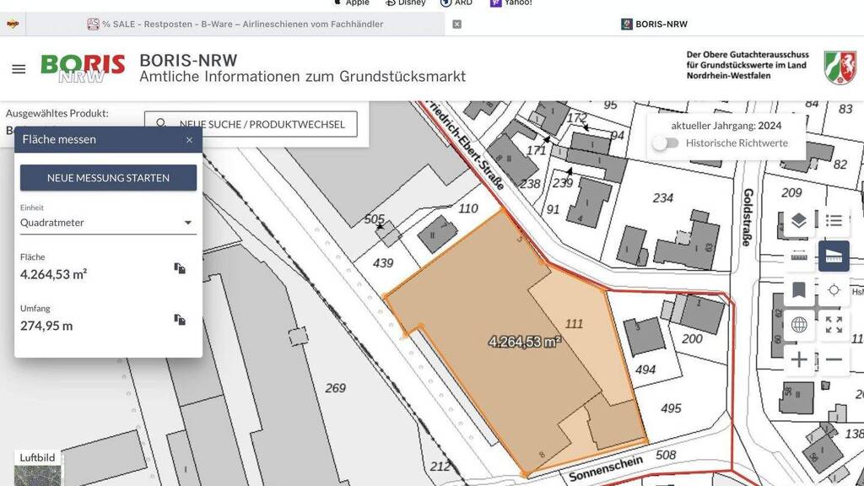This screenshot has width=864, height=486.
Task: Click the globe icon in map toolbar
Action: tap(799, 325)
